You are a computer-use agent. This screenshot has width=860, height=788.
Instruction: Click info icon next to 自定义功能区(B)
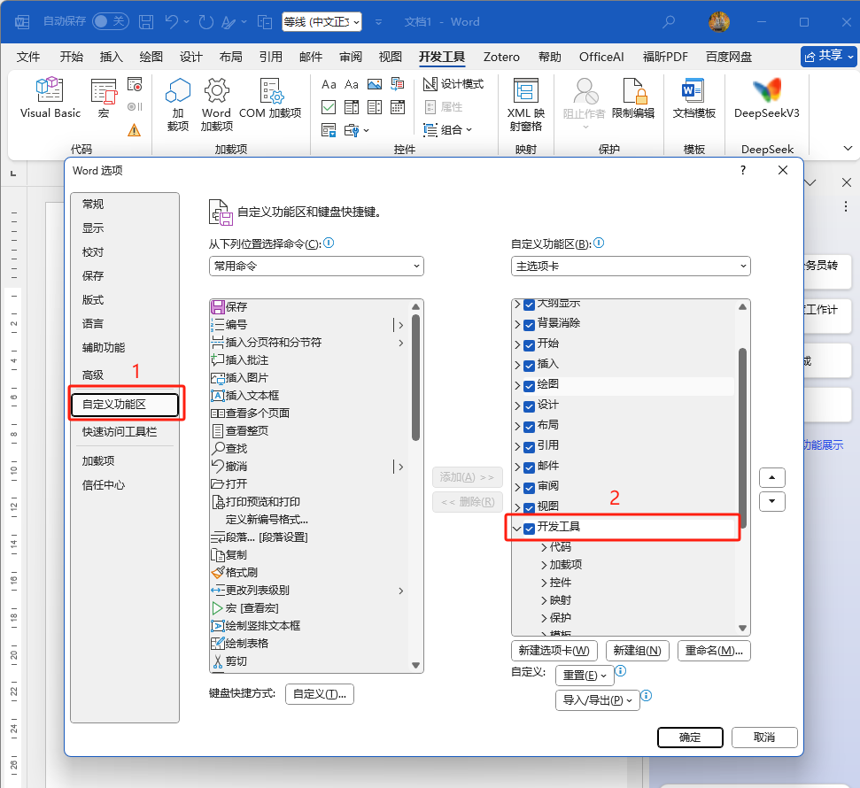click(599, 243)
